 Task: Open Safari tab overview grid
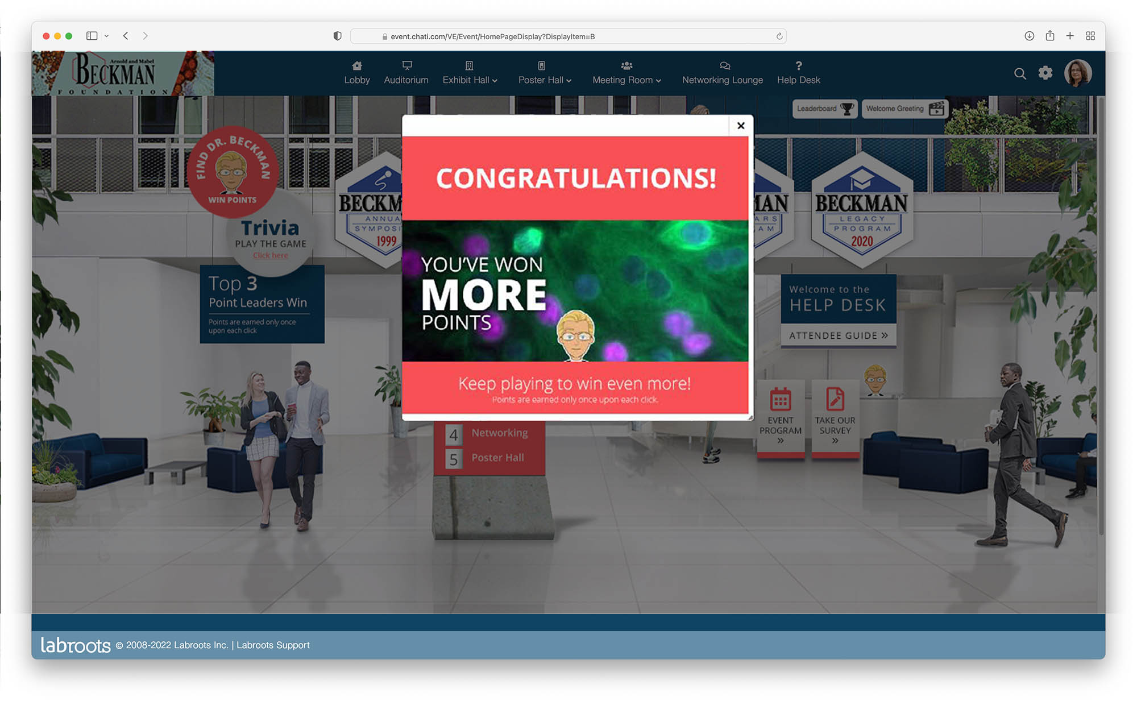pyautogui.click(x=1090, y=36)
